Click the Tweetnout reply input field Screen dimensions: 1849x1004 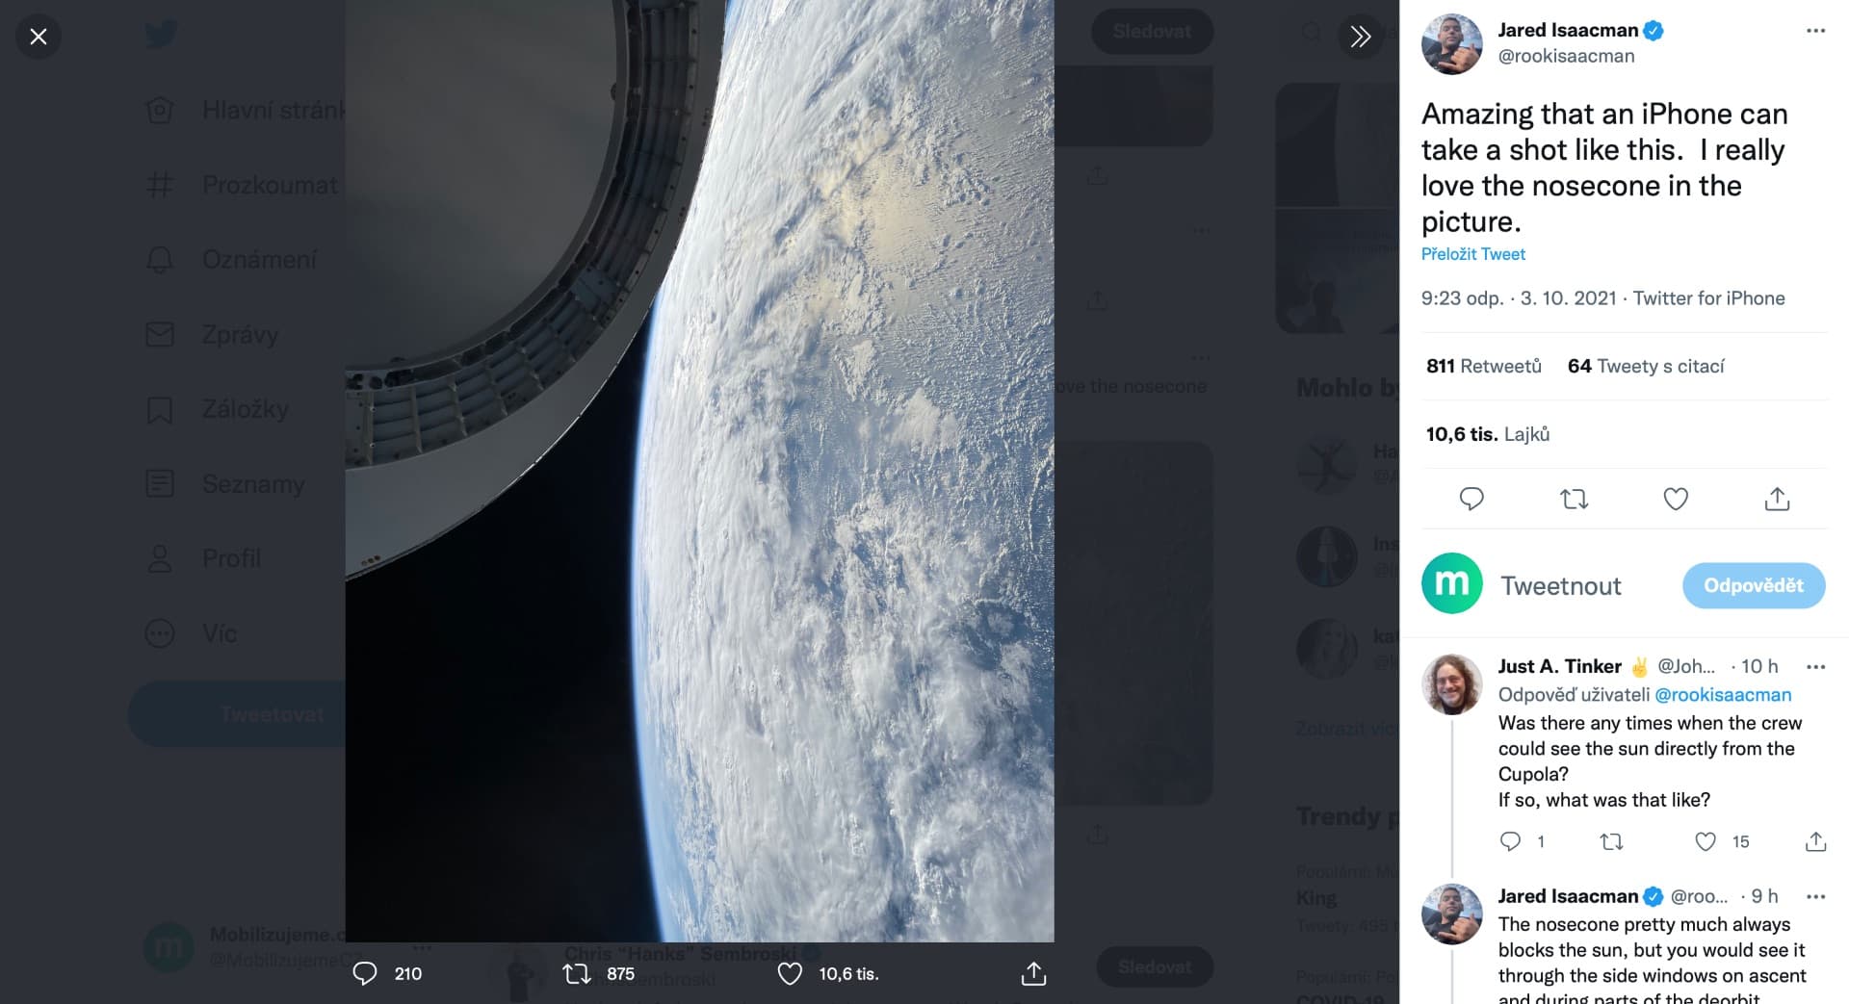click(1579, 585)
